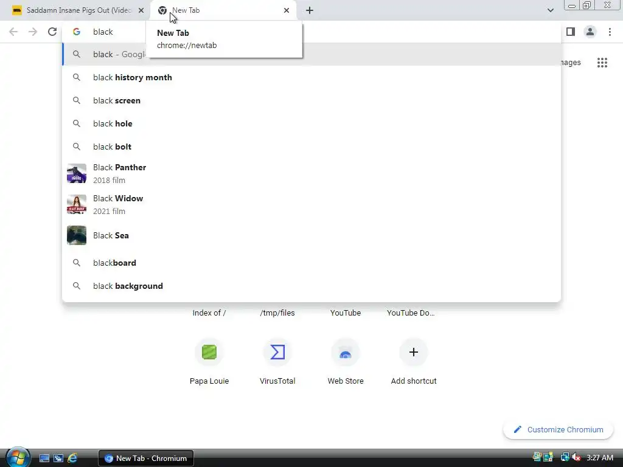623x467 pixels.
Task: Select 'black - Google Search' suggestion
Action: (x=312, y=54)
